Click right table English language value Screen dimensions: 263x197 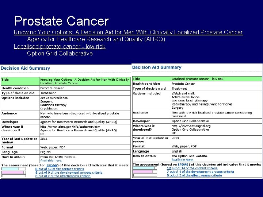pos(177,151)
